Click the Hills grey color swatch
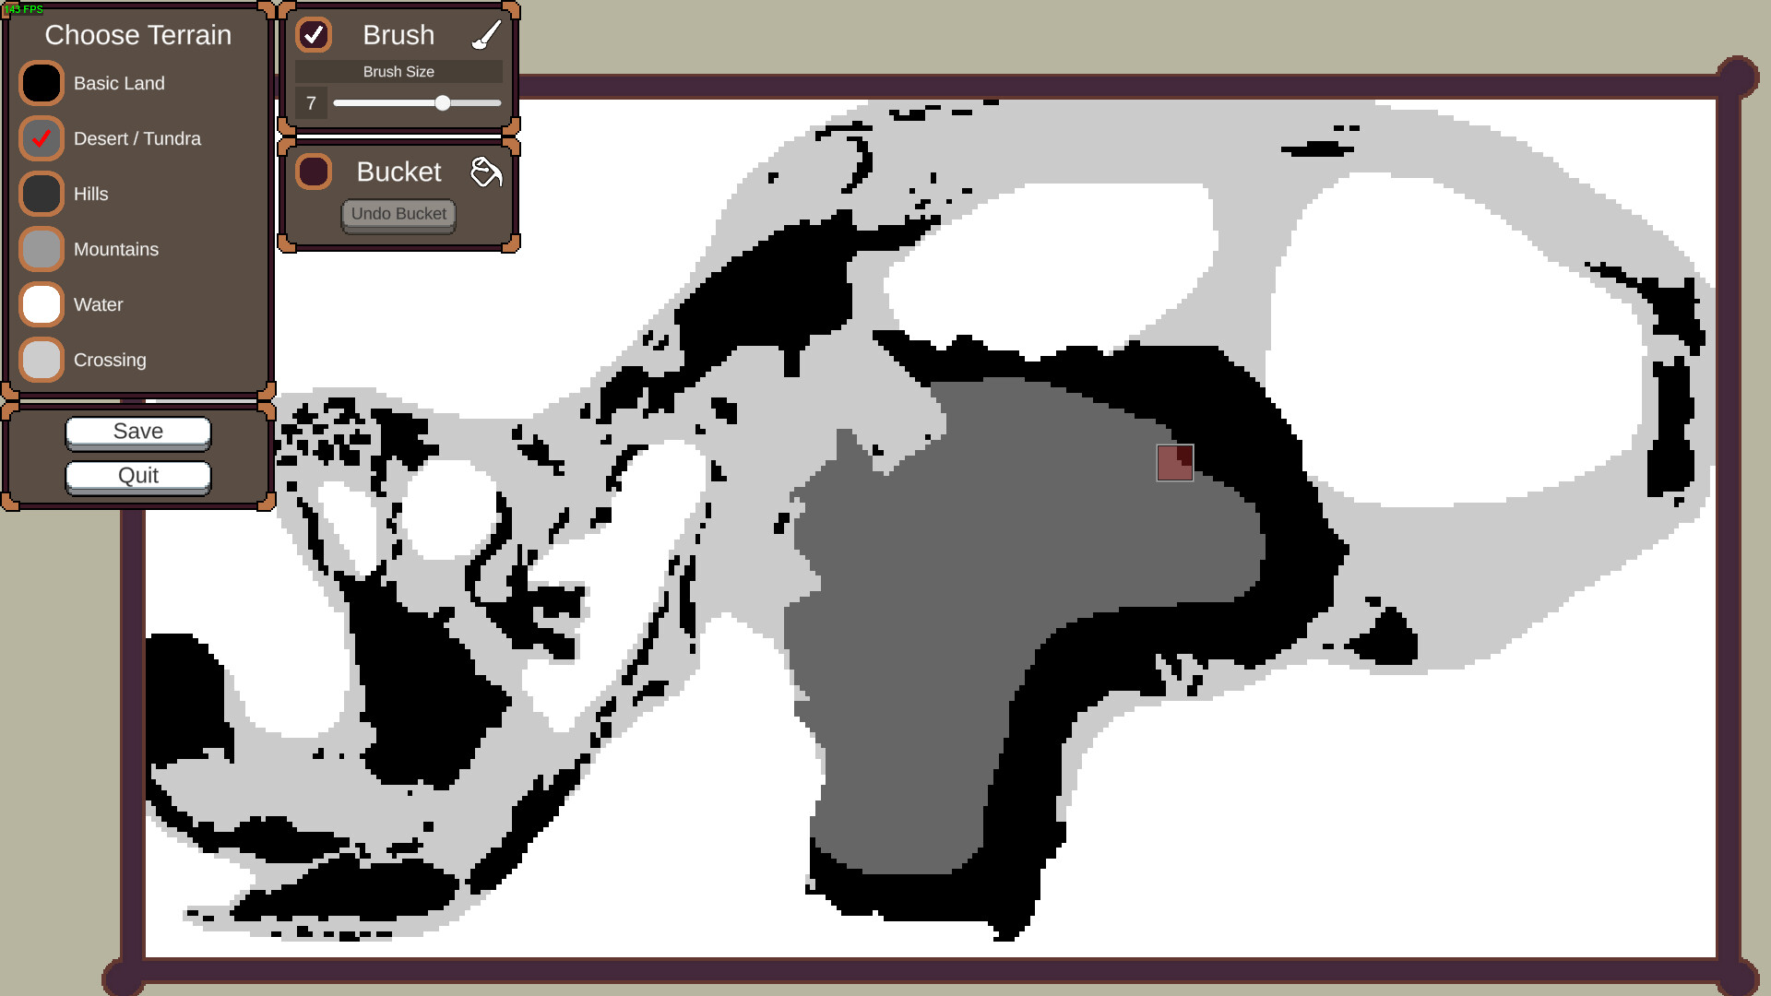 (42, 194)
